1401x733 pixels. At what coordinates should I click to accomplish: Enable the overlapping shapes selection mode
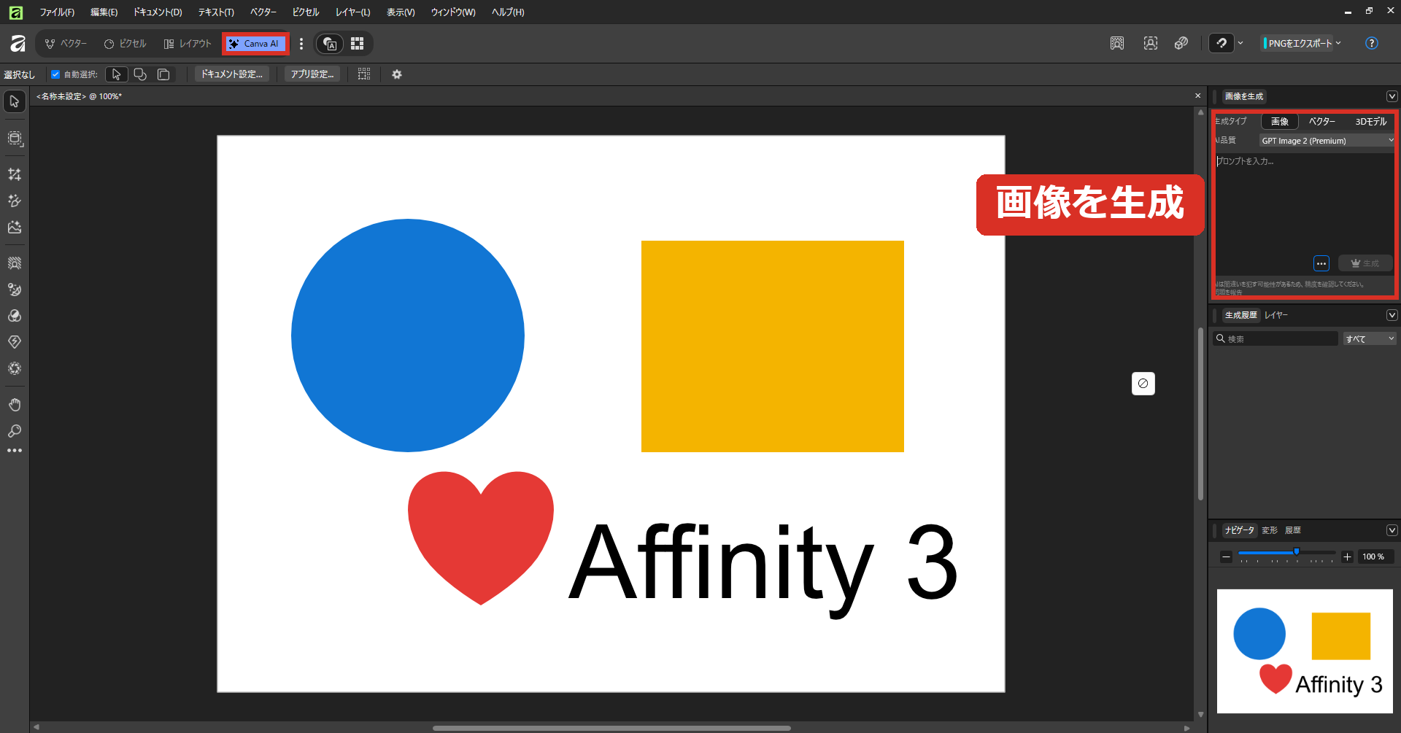point(140,74)
